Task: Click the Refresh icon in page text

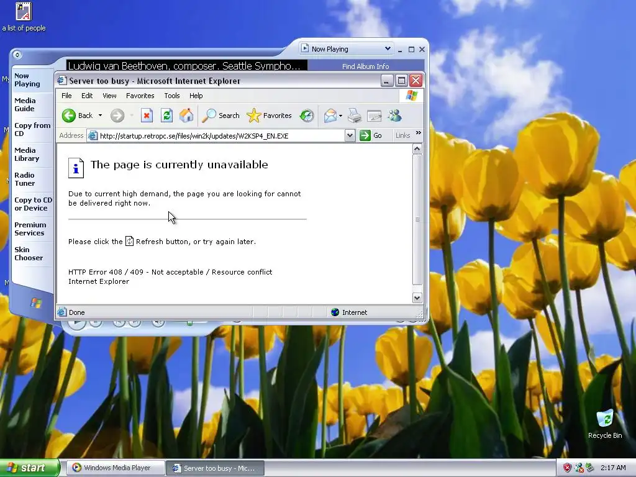Action: (129, 241)
